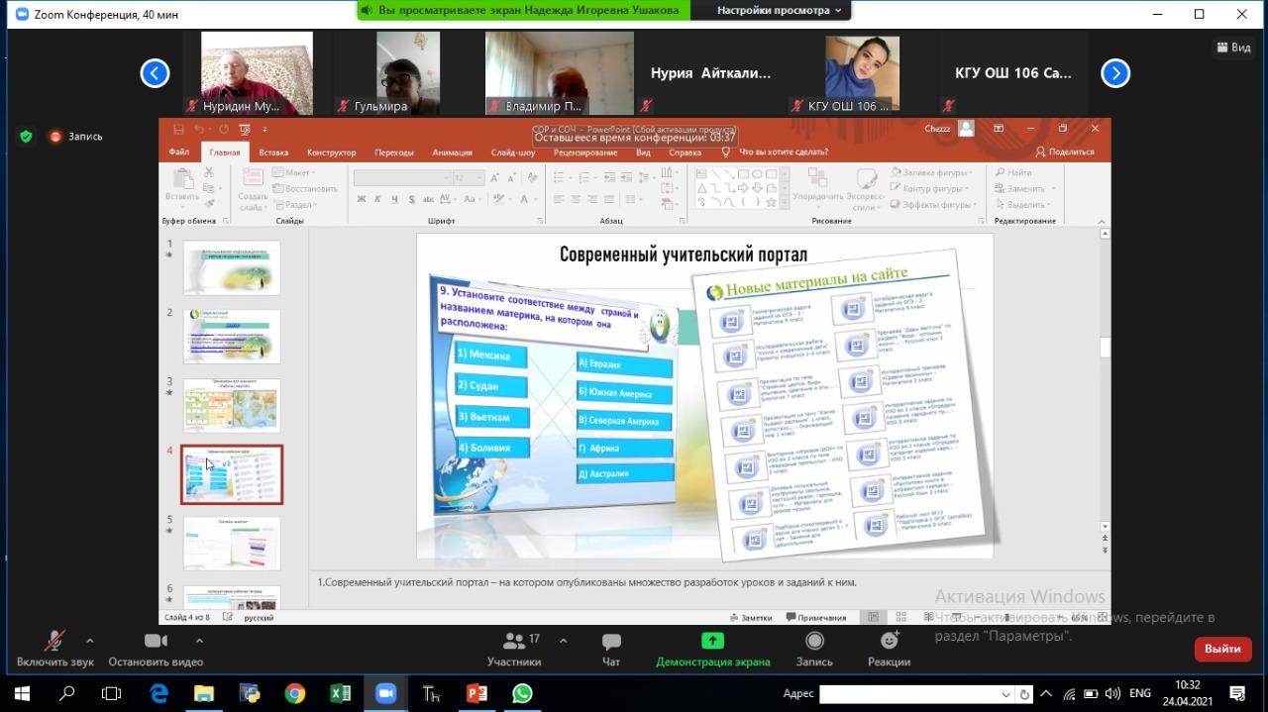Select slide 2 thumbnail

232,337
